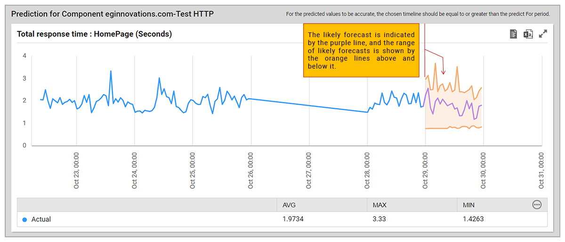Expand the chart to full screen
The height and width of the screenshot is (242, 565).
click(543, 34)
